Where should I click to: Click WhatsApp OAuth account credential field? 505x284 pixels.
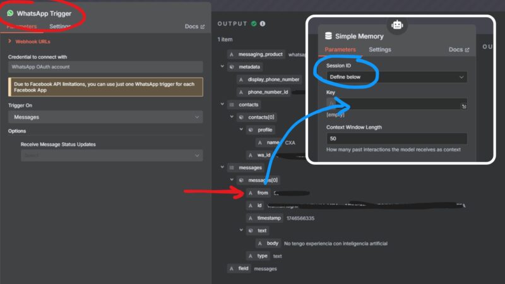(105, 67)
